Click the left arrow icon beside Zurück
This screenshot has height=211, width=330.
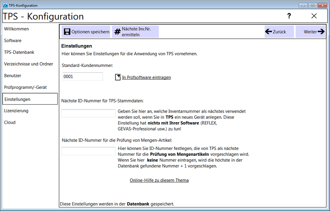coord(268,32)
